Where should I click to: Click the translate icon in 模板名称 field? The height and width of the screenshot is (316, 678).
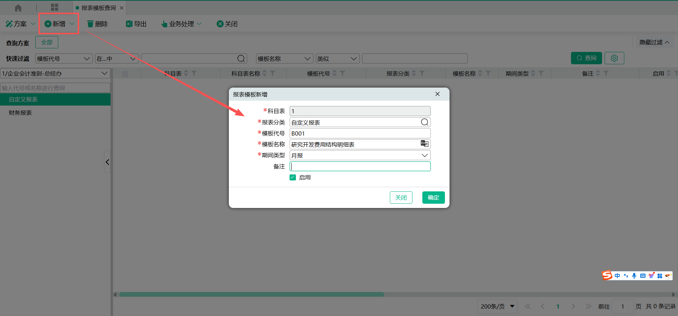[424, 144]
